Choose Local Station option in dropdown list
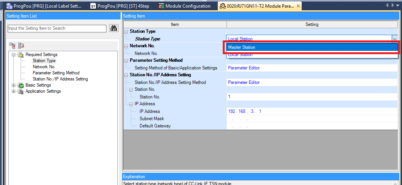402x185 pixels. [312, 55]
